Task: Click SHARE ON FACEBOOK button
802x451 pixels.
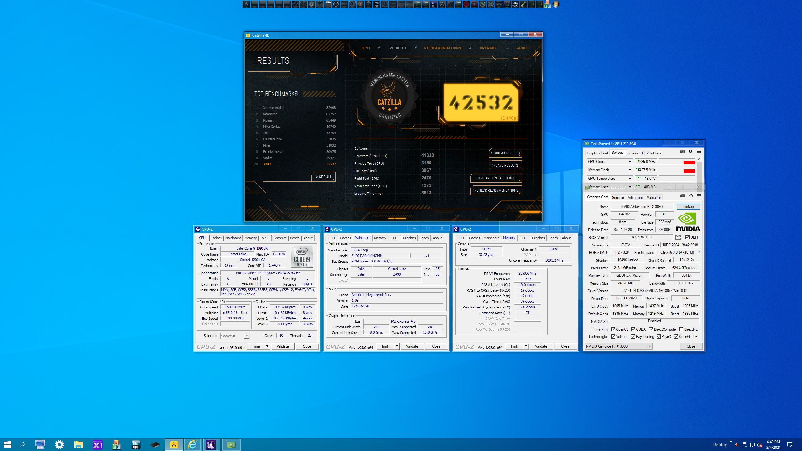Action: pos(496,178)
